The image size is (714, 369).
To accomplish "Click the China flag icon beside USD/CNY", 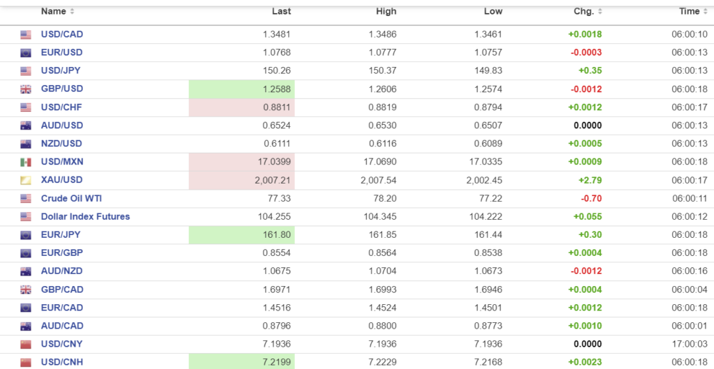I will click(x=26, y=344).
